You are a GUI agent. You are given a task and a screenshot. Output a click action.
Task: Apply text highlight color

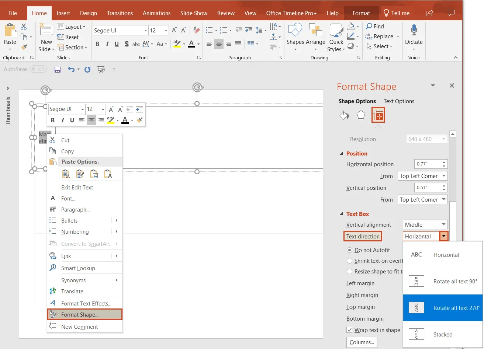coord(177,44)
